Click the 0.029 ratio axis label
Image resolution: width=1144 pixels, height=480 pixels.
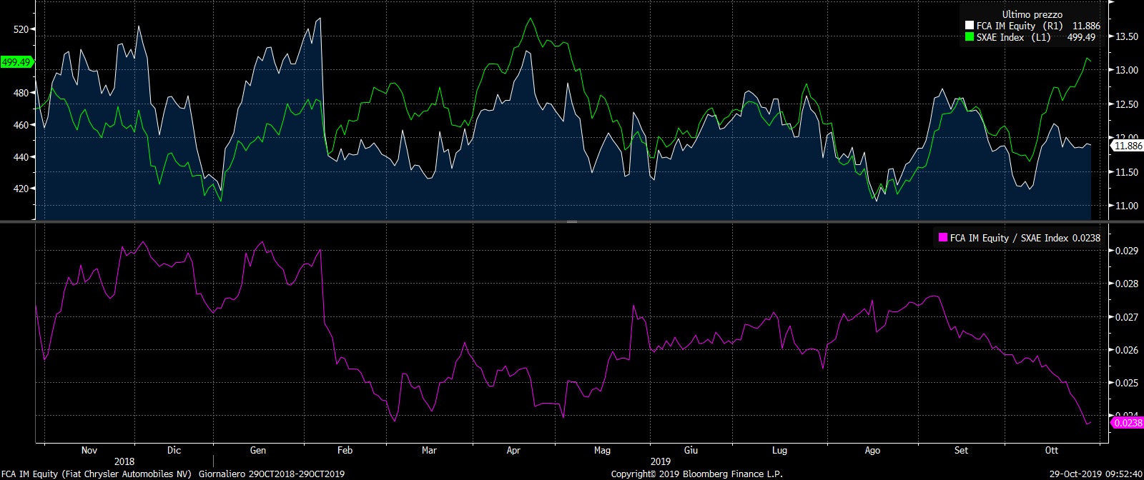(x=1127, y=251)
